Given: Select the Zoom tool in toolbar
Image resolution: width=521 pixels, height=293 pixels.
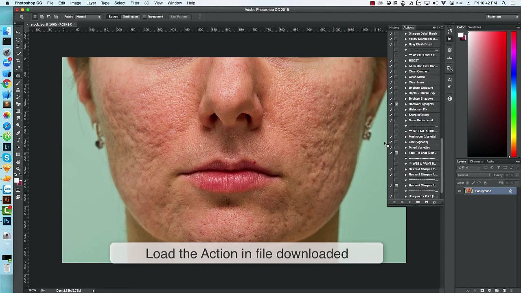Looking at the screenshot, I should tap(18, 169).
